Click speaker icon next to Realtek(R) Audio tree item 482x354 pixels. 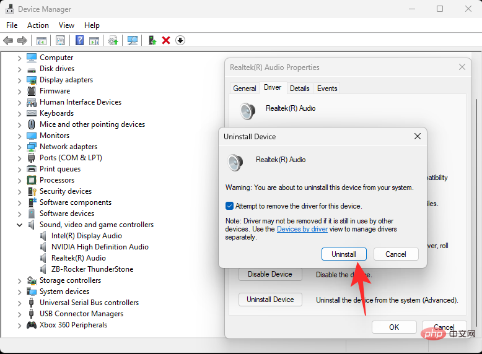tap(43, 258)
